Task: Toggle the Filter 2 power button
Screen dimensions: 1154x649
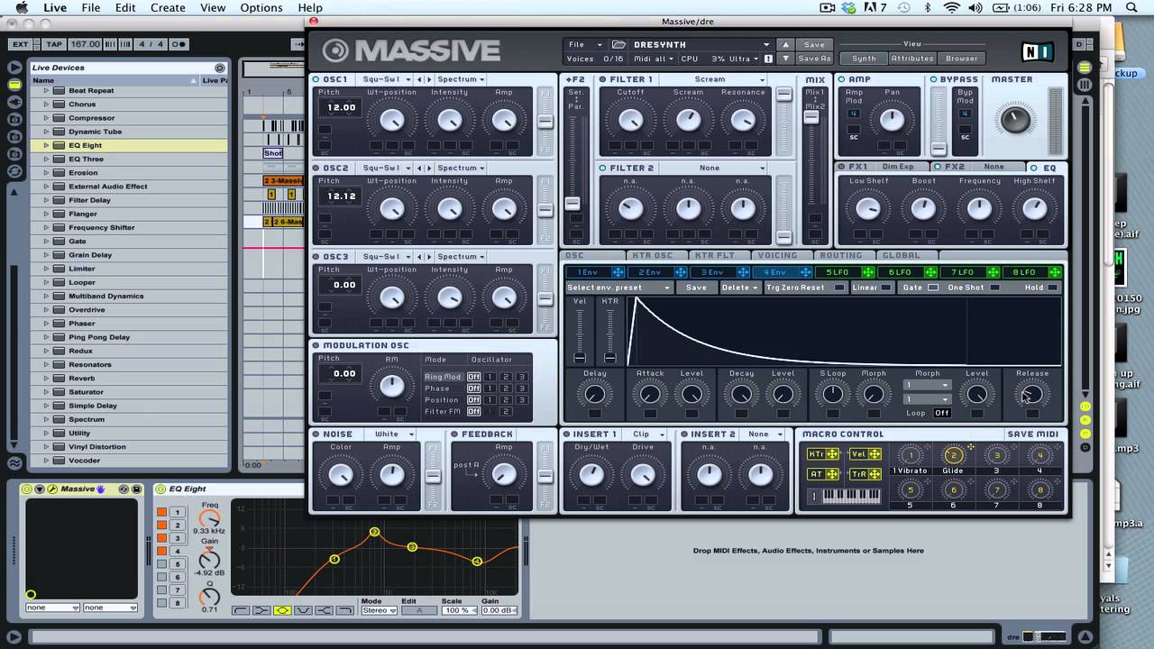Action: (x=603, y=168)
